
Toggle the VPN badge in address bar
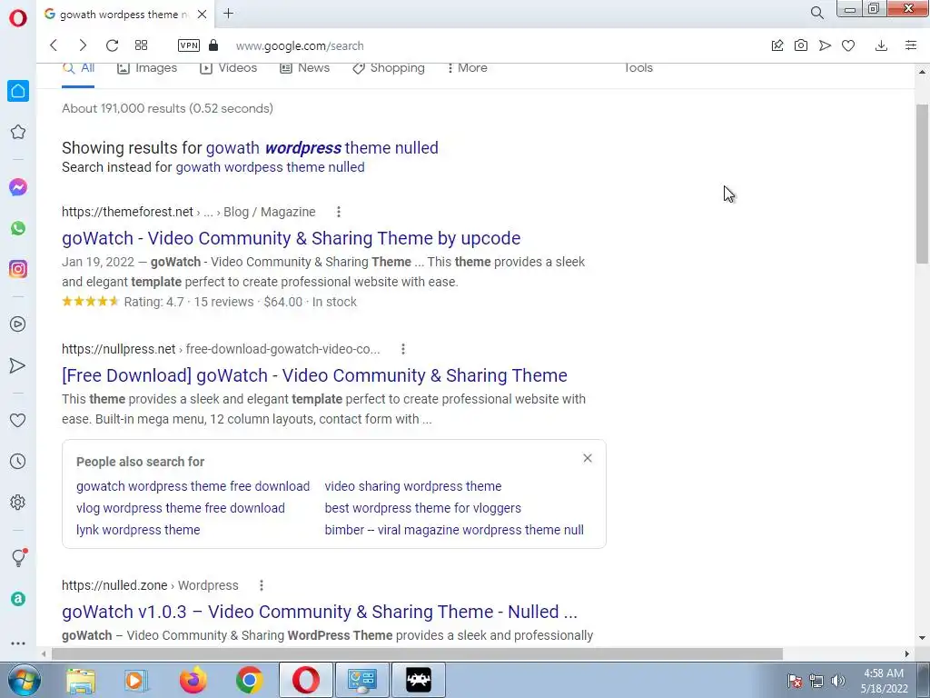[189, 45]
